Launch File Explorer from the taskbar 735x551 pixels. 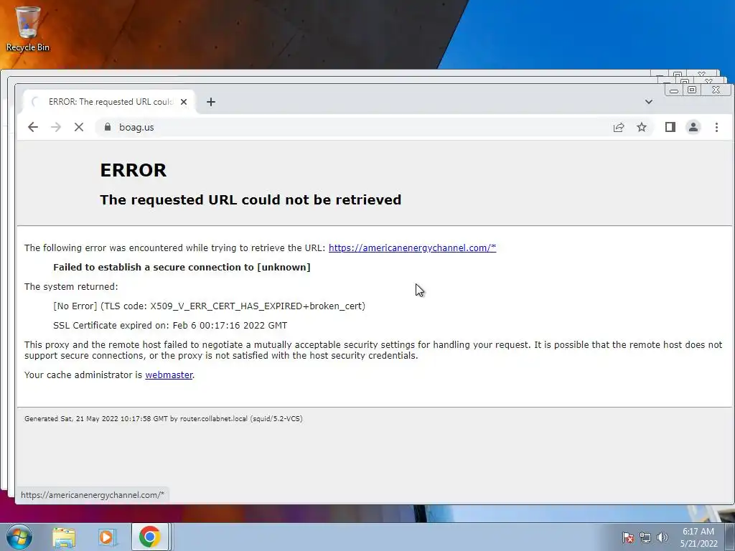click(64, 537)
